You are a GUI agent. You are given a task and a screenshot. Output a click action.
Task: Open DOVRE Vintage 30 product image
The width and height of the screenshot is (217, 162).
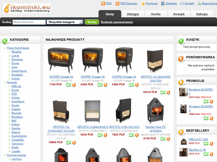[x=124, y=60]
